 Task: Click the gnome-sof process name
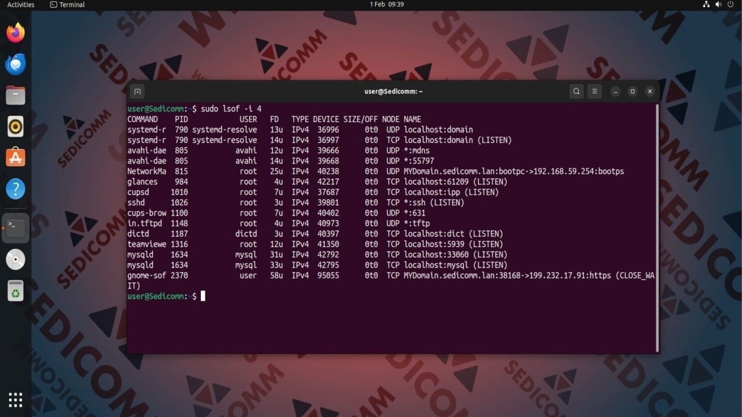[x=147, y=276]
